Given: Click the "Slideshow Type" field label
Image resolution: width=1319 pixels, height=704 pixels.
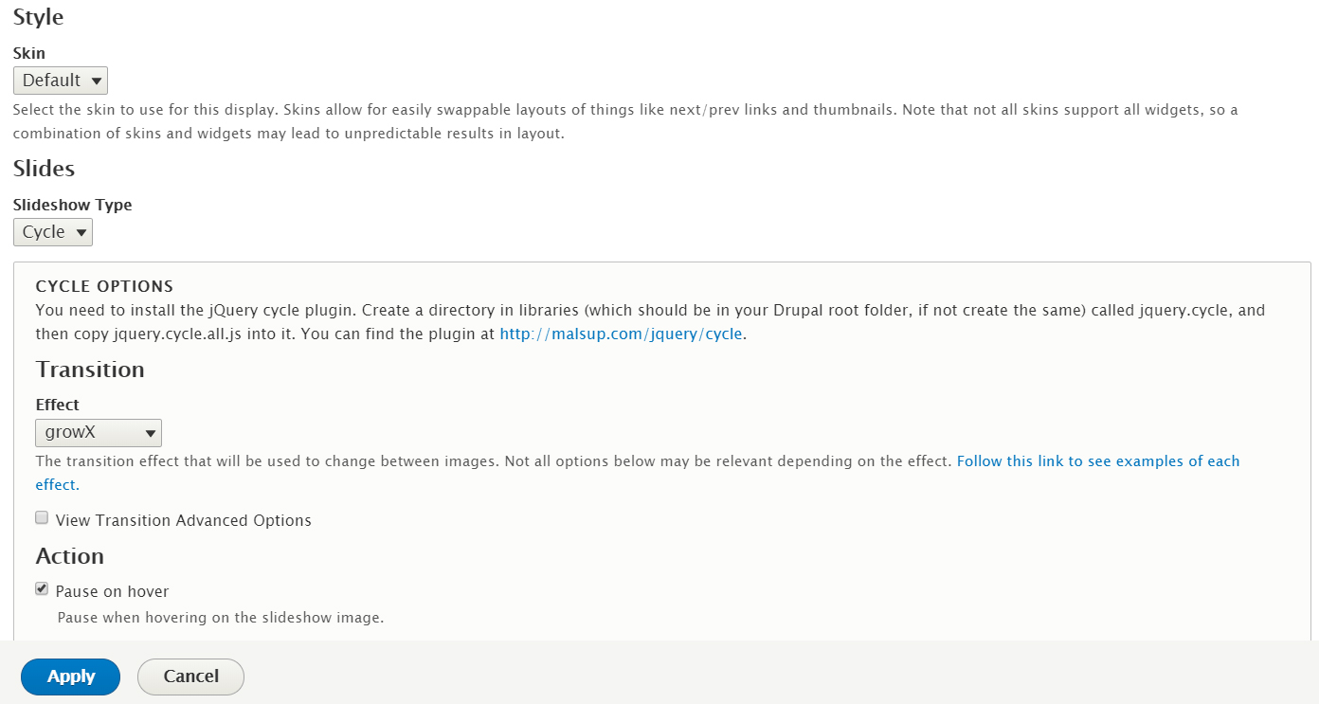Looking at the screenshot, I should [73, 205].
